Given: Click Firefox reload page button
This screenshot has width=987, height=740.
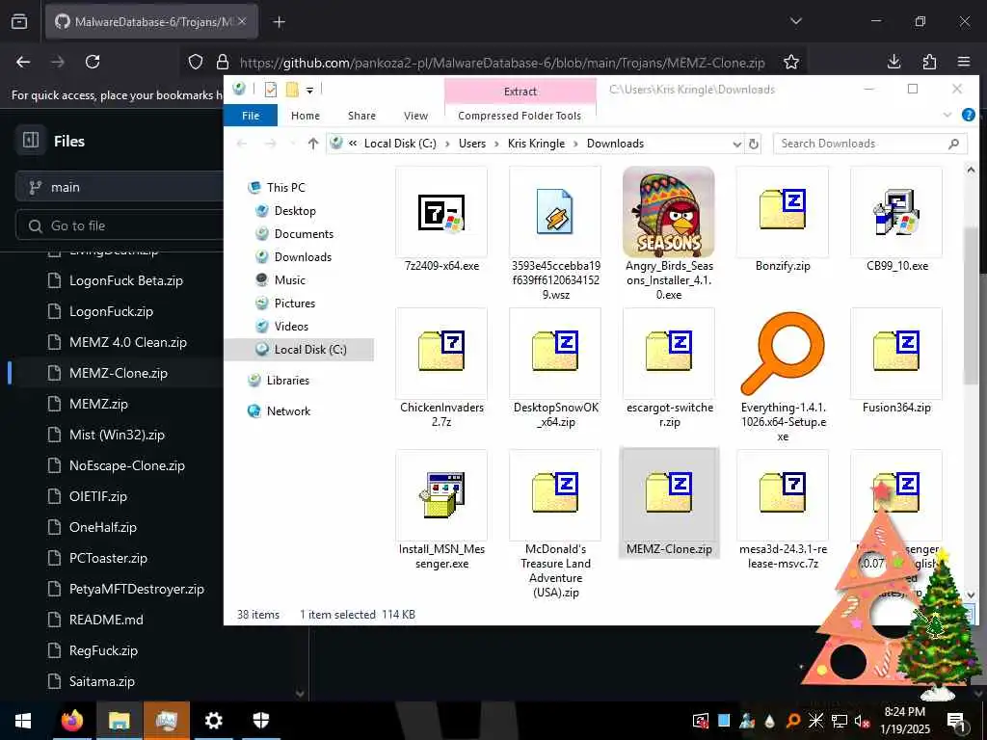Looking at the screenshot, I should (93, 62).
